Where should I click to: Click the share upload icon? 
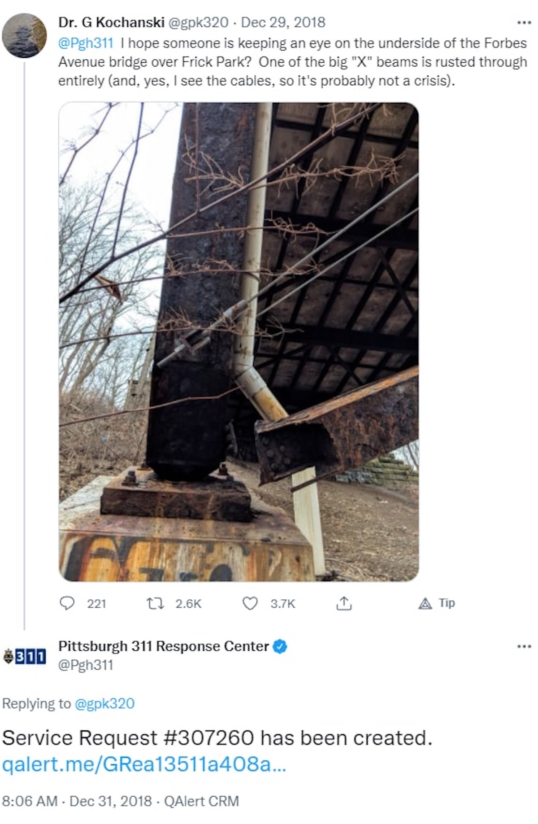[x=344, y=603]
